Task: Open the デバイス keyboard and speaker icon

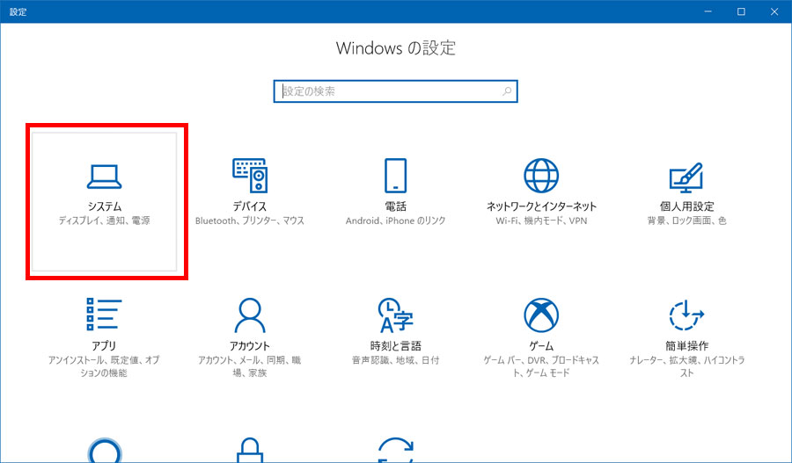Action: pos(250,175)
